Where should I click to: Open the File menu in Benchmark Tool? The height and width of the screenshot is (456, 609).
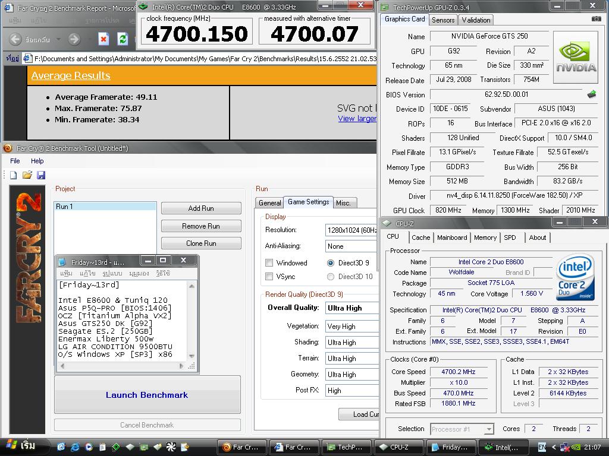click(x=15, y=161)
